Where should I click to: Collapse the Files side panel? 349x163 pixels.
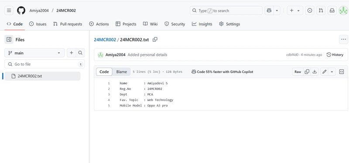pyautogui.click(x=9, y=40)
